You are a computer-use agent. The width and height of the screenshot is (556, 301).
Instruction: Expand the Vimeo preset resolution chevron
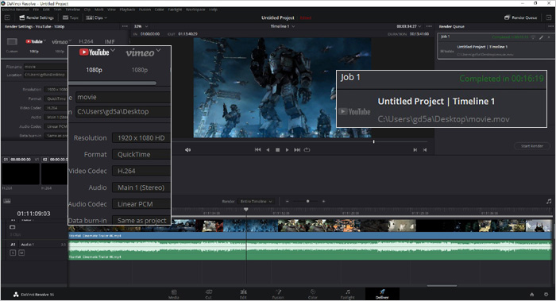70,41
